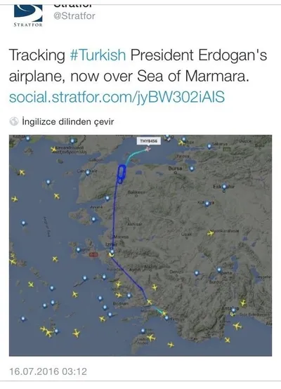Select the airport marker at Sakarya
Viewport: 281px width, 389px height.
209,146
